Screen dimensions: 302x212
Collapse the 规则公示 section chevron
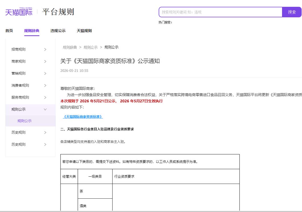[x=45, y=109]
